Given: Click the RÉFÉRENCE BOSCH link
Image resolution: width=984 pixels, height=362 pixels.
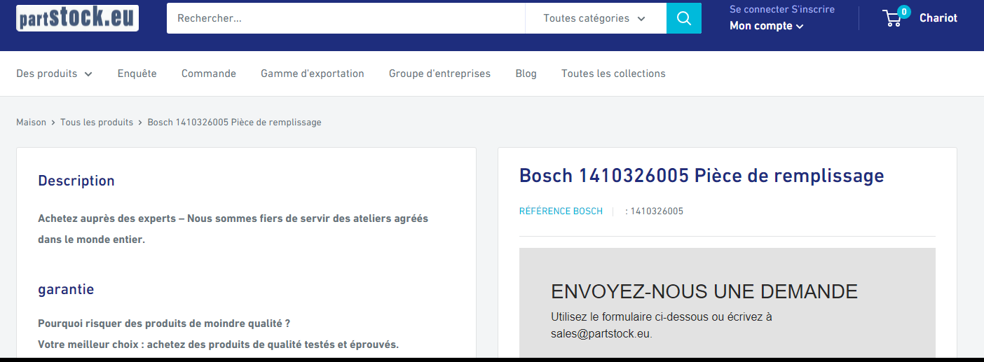Looking at the screenshot, I should pos(561,211).
